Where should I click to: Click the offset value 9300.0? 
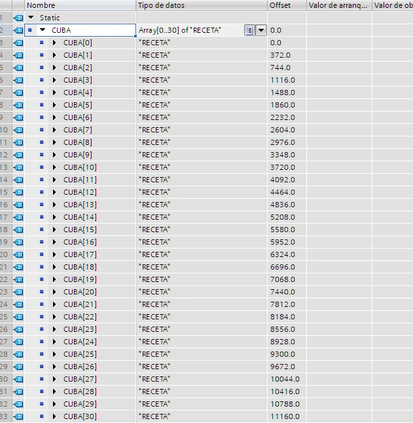pyautogui.click(x=283, y=354)
